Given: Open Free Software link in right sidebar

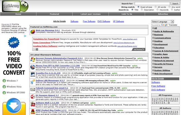Looking at the screenshot, I should [158, 86].
